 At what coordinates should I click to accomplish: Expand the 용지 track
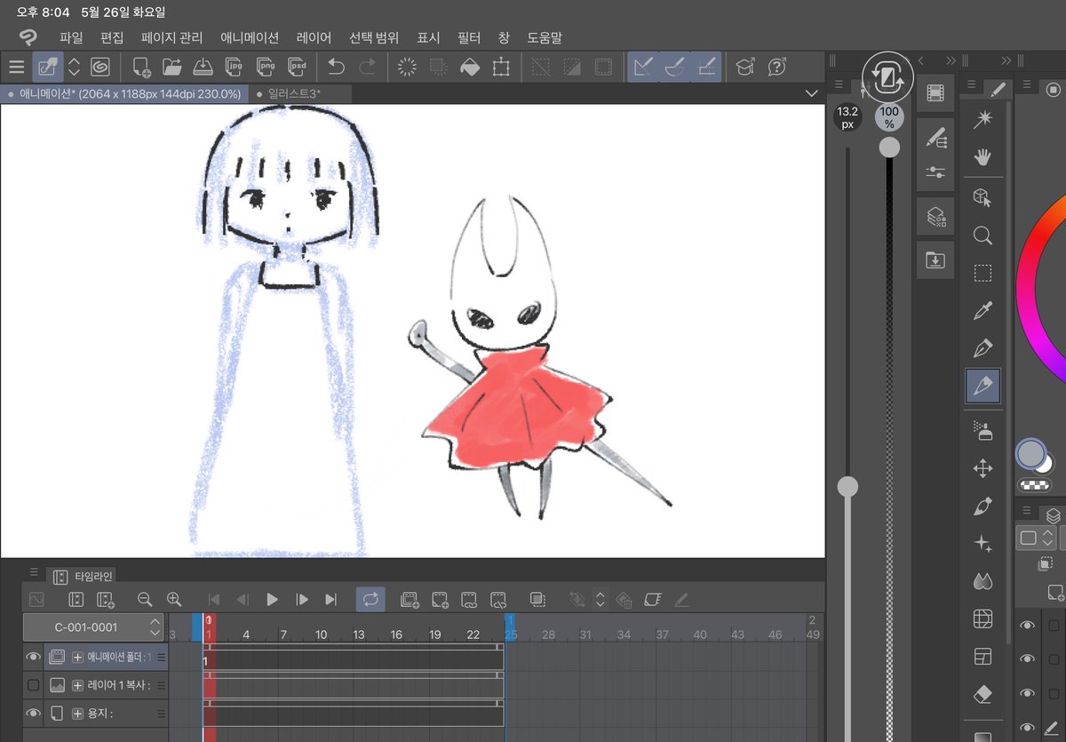pos(77,713)
